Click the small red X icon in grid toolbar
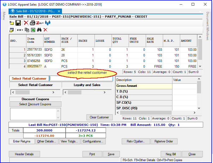213x163 pixels. tap(45, 30)
